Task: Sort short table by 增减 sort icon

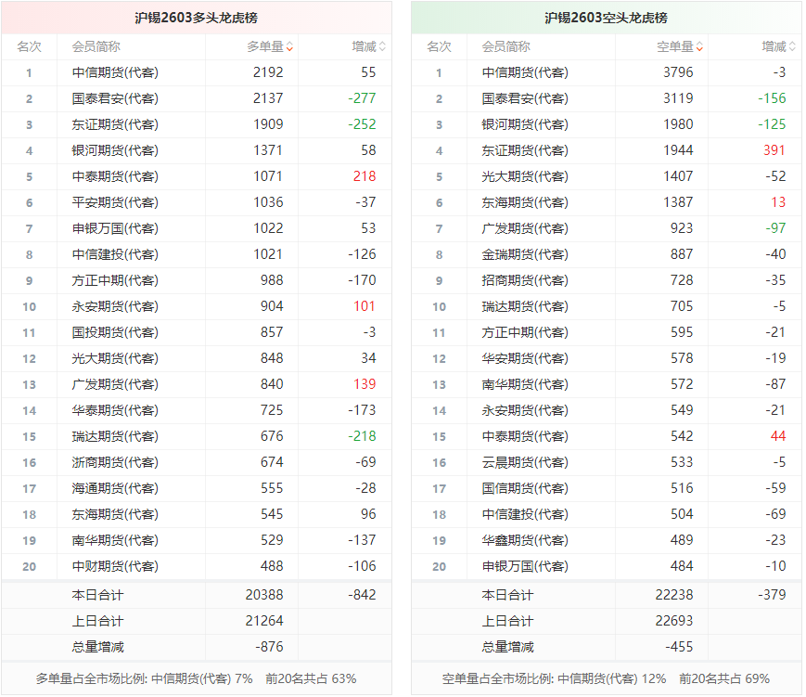Action: [792, 46]
